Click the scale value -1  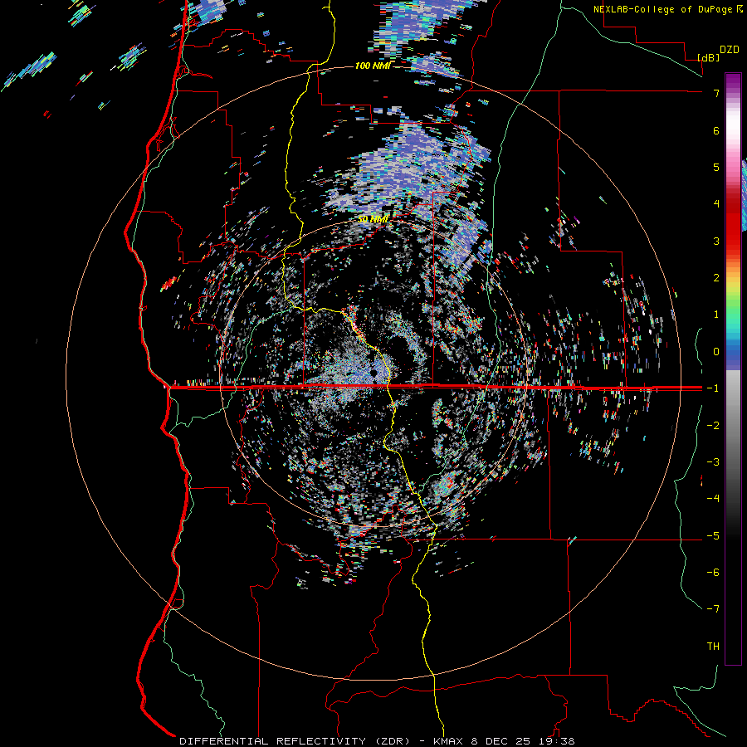click(x=713, y=388)
